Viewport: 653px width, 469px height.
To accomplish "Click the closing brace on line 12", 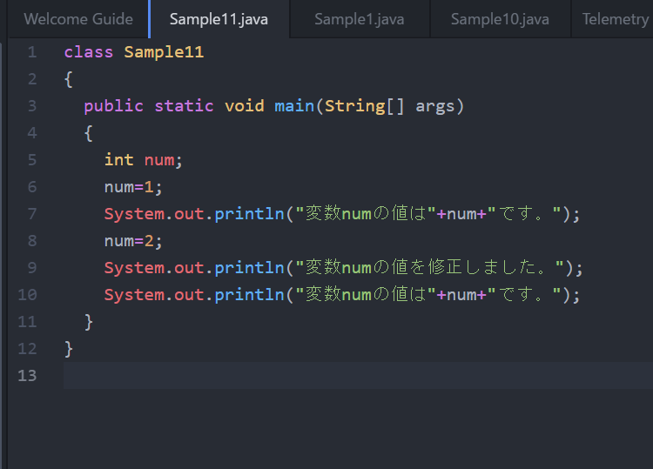I will point(69,349).
